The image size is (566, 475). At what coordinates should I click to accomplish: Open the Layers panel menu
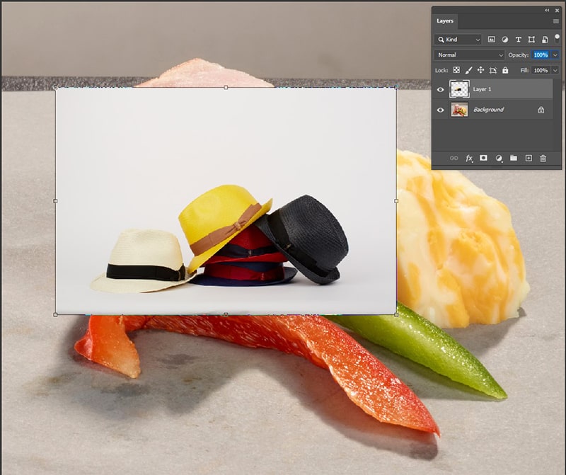click(x=557, y=21)
